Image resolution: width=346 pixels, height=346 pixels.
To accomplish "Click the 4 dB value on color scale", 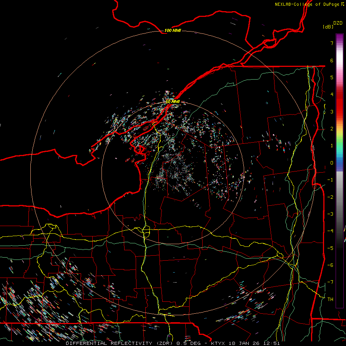I will point(332,95).
